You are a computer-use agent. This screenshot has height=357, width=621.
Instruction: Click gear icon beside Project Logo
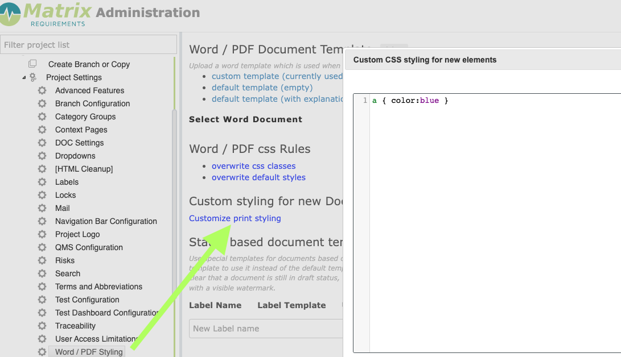42,234
